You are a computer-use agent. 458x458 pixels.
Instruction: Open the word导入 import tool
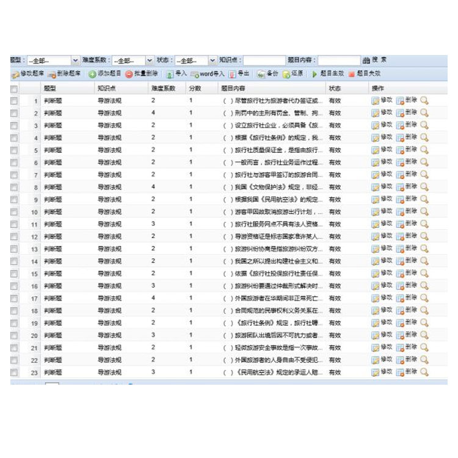point(208,74)
